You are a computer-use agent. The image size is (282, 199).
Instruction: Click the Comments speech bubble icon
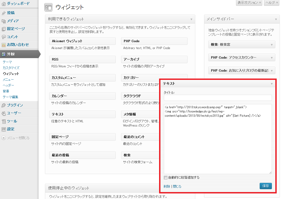pos(4,37)
